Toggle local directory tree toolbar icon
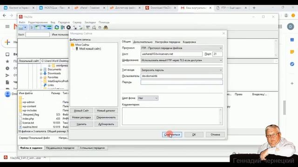This screenshot has width=298, height=167. [37, 27]
